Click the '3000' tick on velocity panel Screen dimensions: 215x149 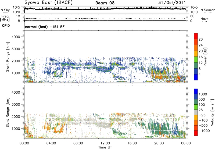coord(16,104)
